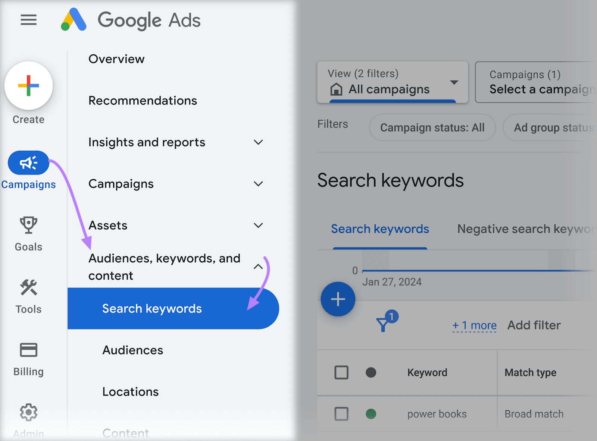The image size is (597, 441).
Task: Select the checkbox for the power books keyword
Action: pyautogui.click(x=341, y=414)
